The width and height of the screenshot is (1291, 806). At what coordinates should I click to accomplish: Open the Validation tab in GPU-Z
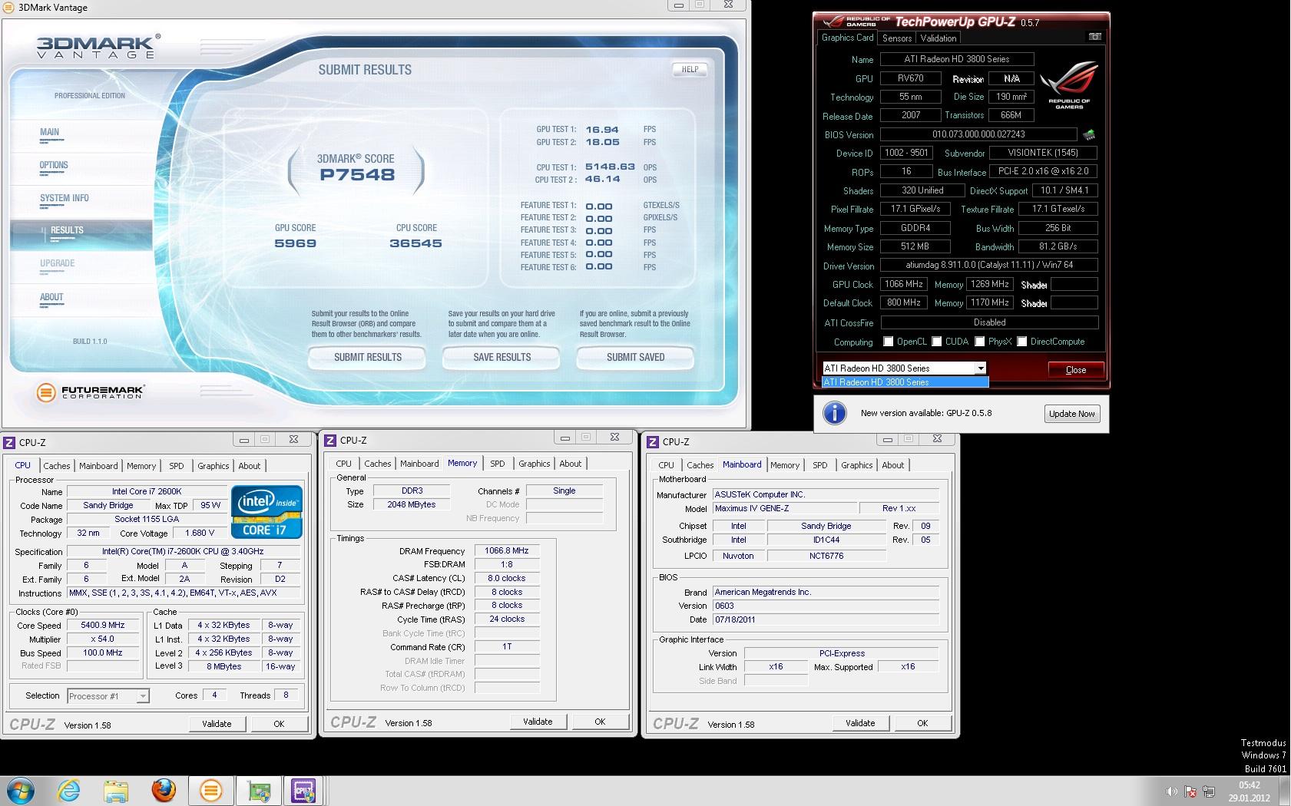(938, 38)
